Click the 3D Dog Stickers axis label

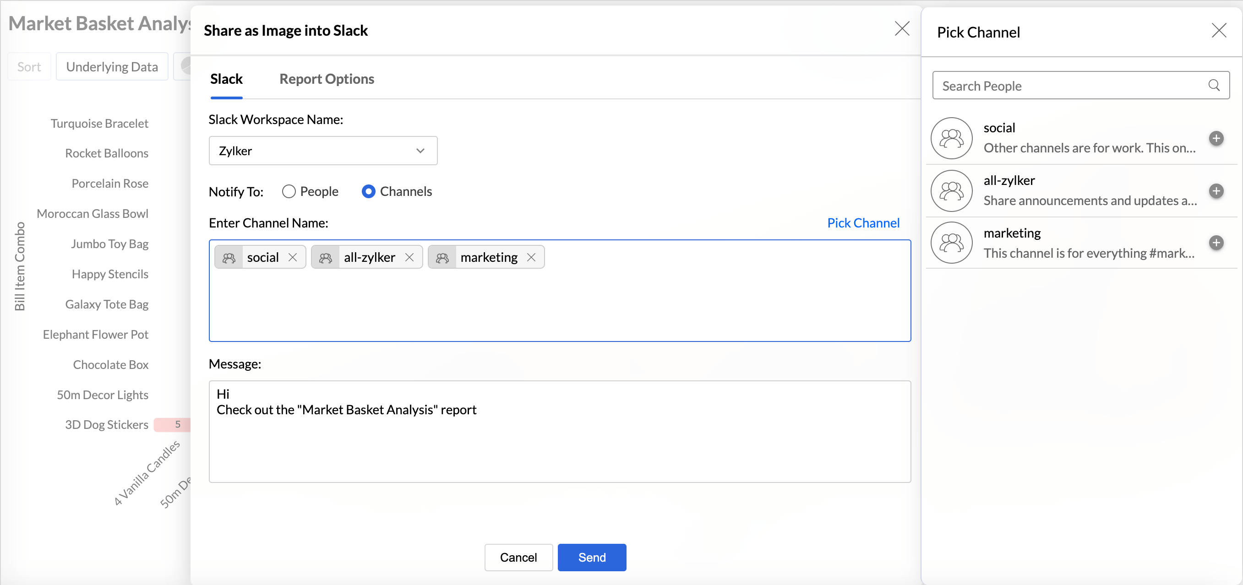click(x=107, y=424)
